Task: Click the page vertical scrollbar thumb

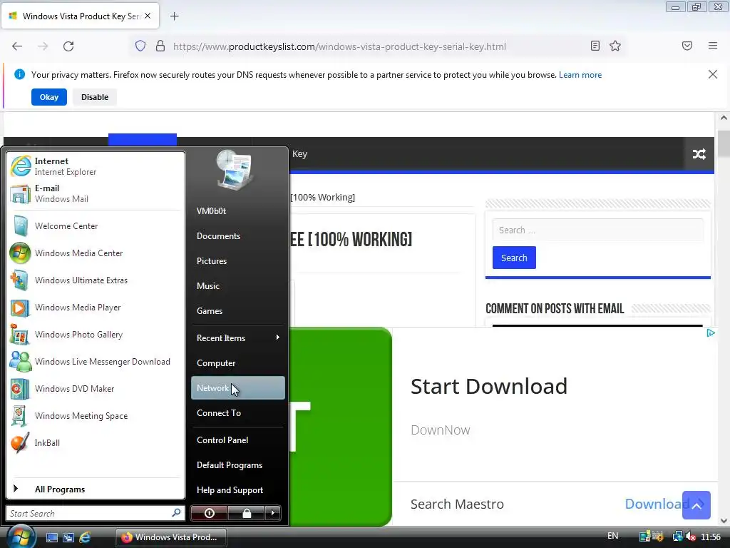Action: 724,144
